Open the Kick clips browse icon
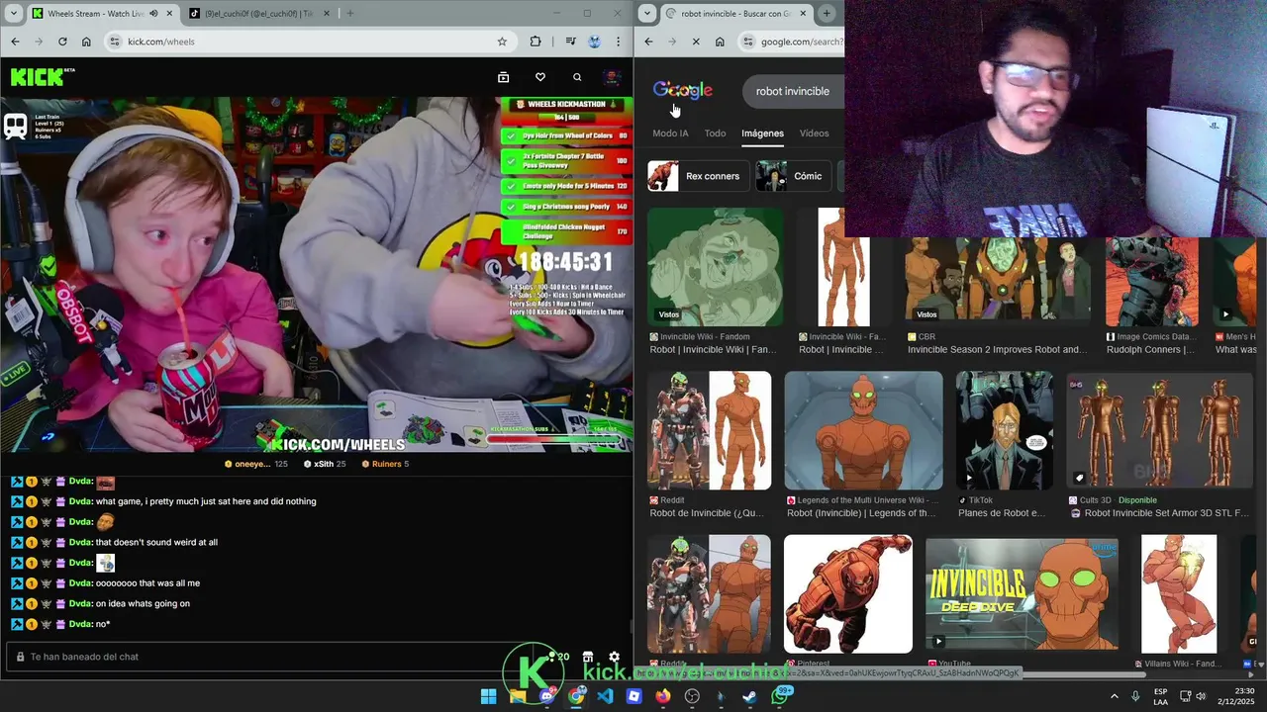 coord(503,77)
